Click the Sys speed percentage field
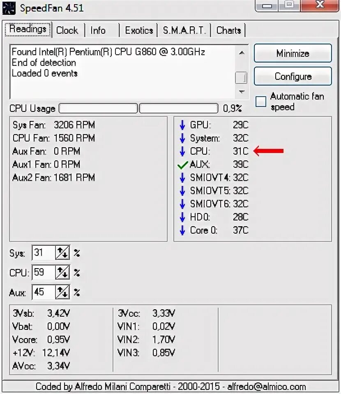 44,253
